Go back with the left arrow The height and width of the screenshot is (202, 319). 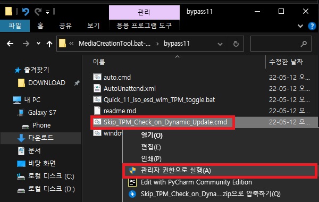point(10,44)
